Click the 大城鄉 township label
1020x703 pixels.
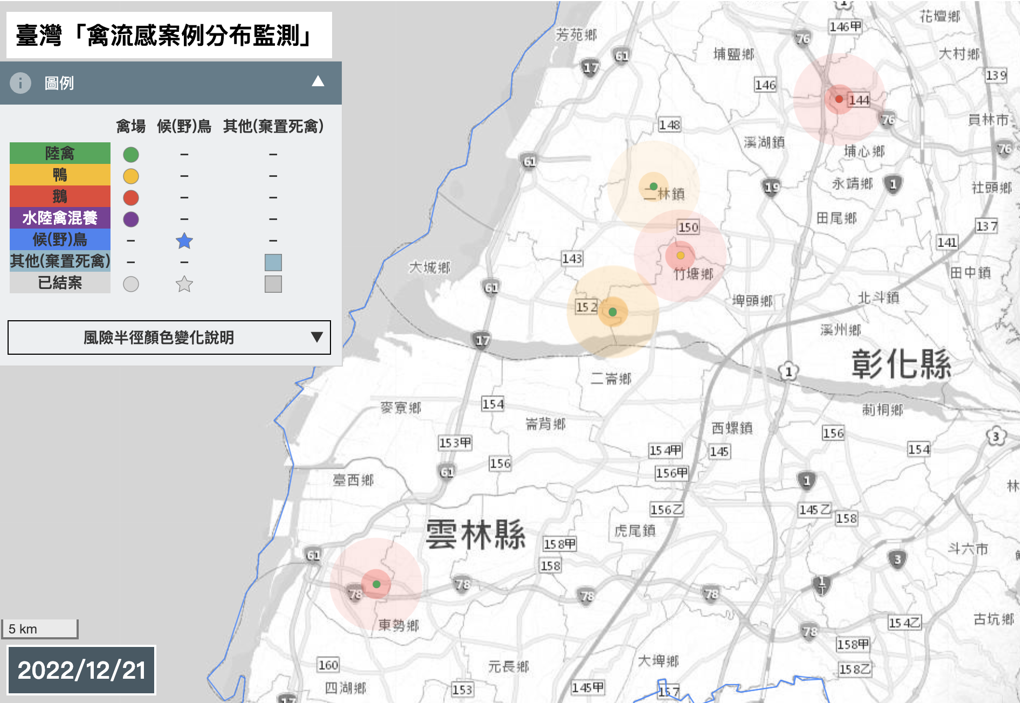point(429,267)
